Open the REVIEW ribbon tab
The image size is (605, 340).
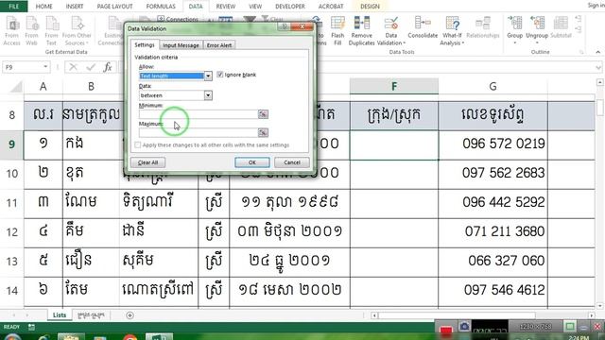[225, 7]
